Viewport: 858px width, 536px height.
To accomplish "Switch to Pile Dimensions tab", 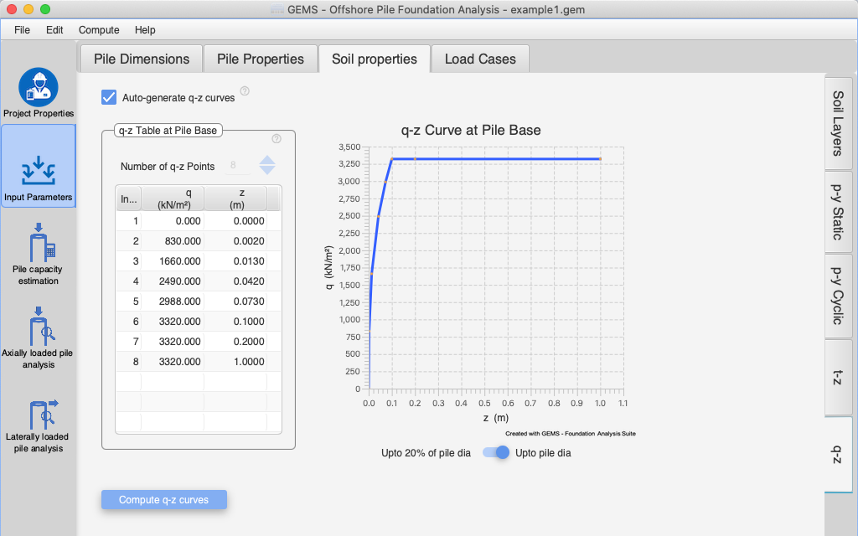I will pos(142,59).
